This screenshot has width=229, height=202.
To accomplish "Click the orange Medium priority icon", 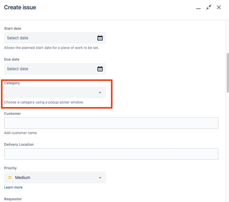I will click(x=10, y=178).
